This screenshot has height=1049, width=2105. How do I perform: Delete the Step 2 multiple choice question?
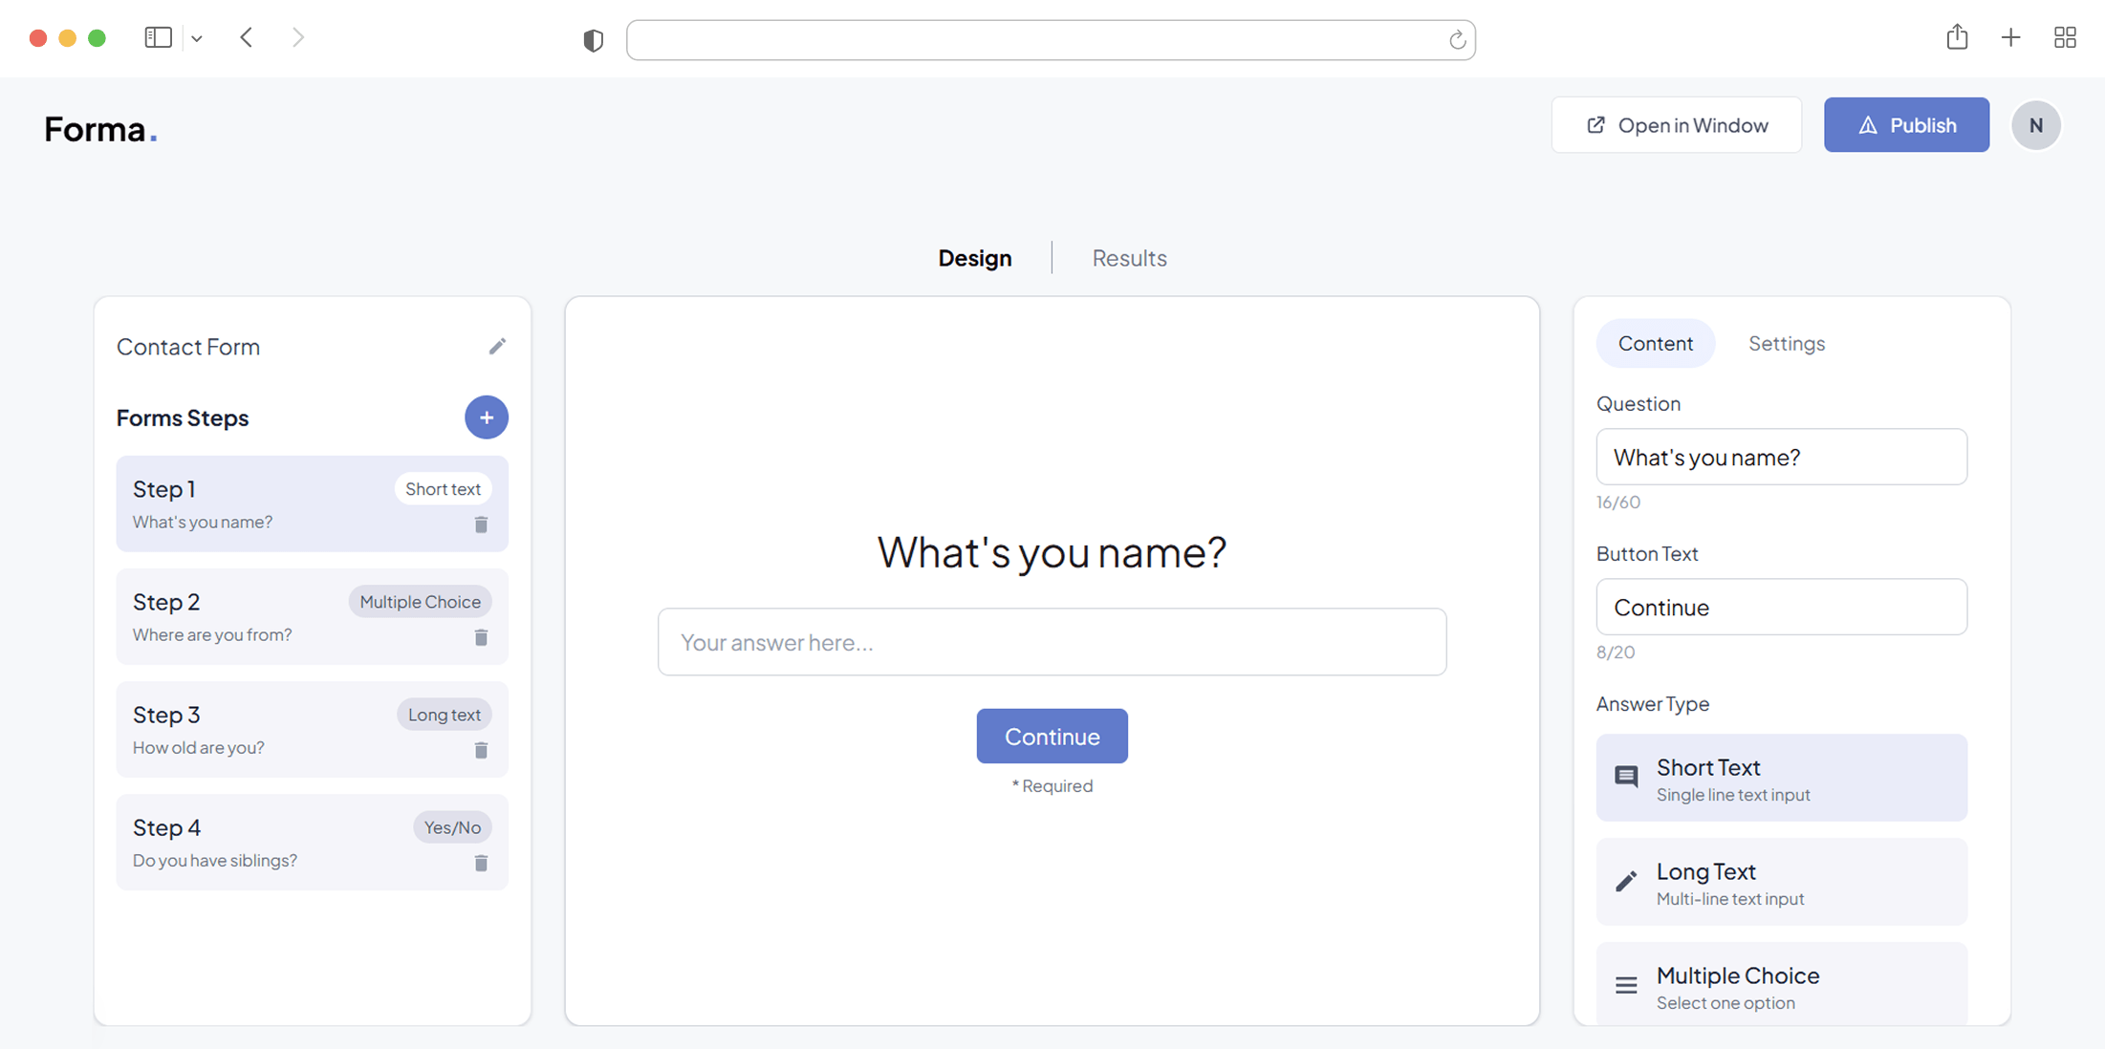point(482,637)
